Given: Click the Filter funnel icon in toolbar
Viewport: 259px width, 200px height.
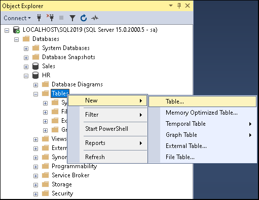Looking at the screenshot, I should tap(72, 18).
